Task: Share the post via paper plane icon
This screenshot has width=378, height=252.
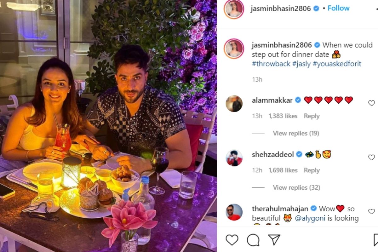Action: click(274, 240)
